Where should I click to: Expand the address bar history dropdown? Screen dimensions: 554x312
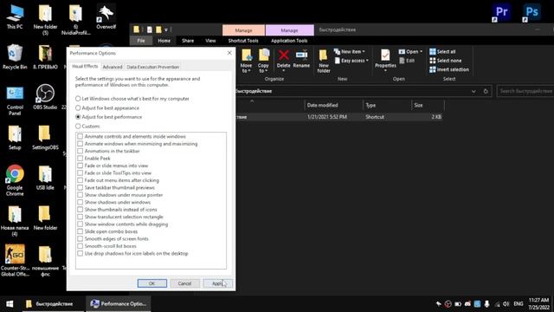[473, 91]
